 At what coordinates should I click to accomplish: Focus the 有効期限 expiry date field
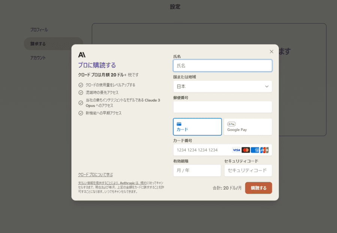click(x=197, y=171)
